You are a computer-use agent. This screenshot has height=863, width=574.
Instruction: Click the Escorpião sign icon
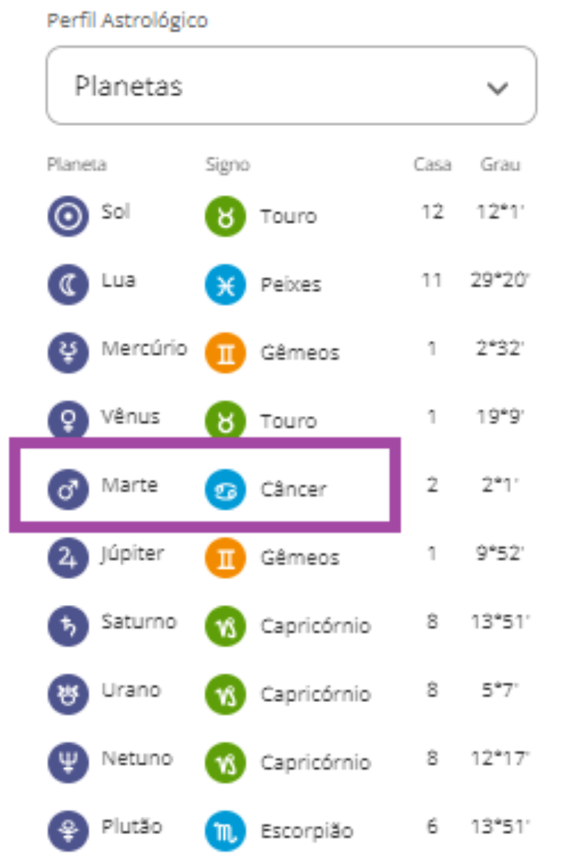coord(225,830)
